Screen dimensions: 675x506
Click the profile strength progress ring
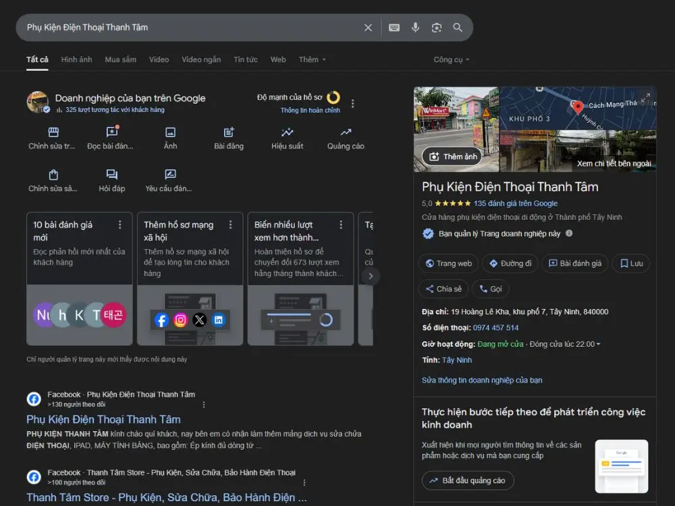coord(333,98)
